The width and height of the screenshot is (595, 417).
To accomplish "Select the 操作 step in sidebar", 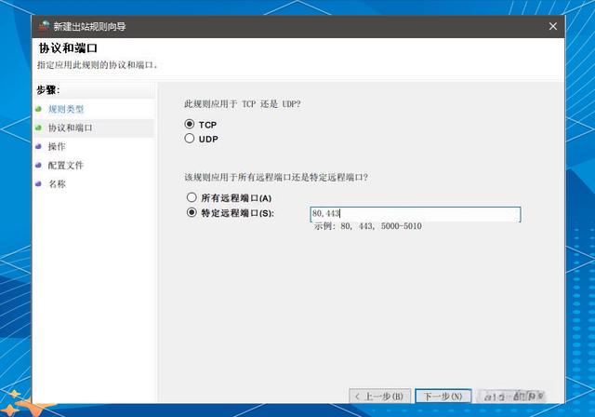I will tap(57, 146).
